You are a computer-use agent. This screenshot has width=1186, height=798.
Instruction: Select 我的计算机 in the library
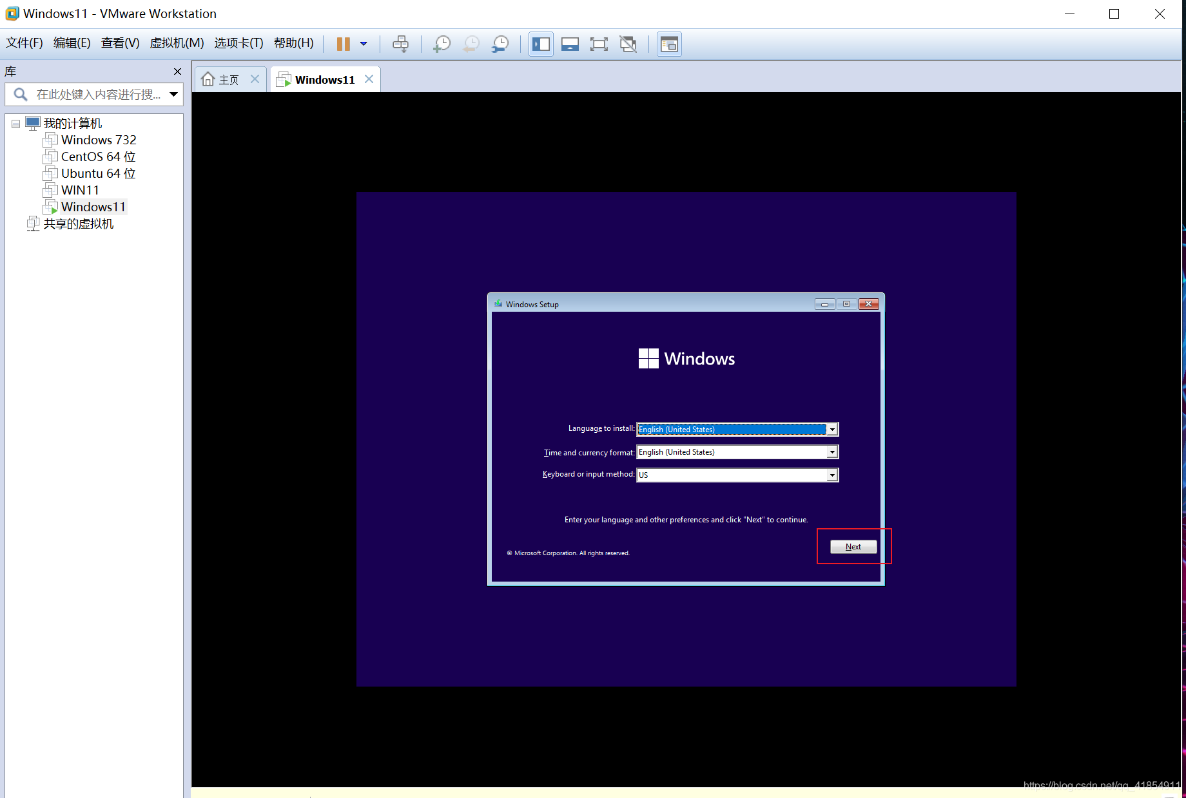coord(73,123)
